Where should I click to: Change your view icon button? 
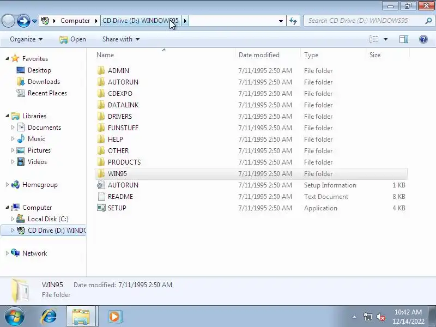click(x=374, y=39)
